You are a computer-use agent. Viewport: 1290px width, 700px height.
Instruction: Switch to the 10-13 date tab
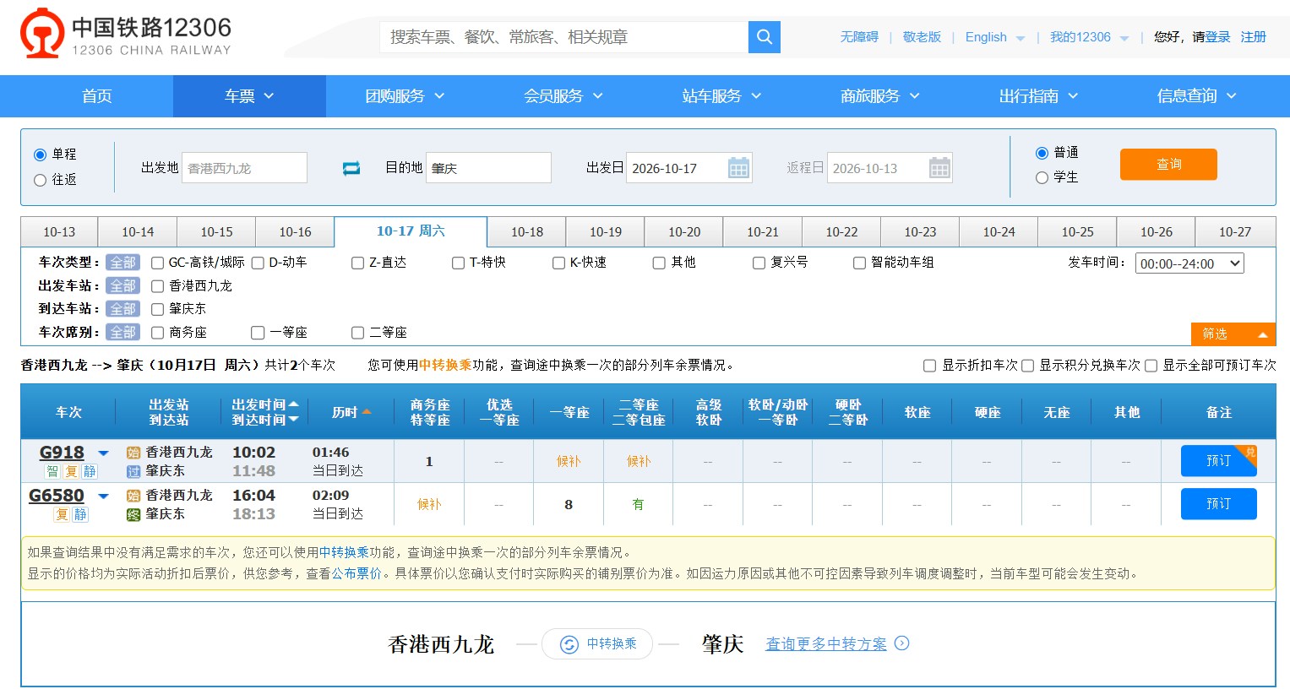click(x=59, y=232)
